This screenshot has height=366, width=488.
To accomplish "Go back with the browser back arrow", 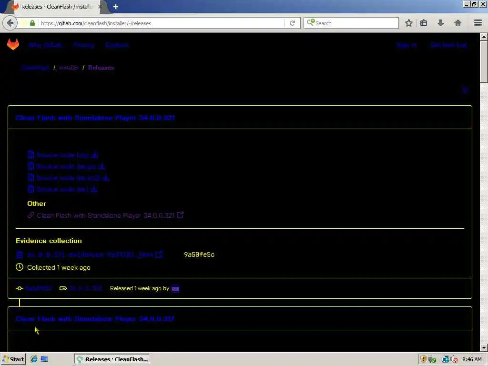I will [x=10, y=23].
